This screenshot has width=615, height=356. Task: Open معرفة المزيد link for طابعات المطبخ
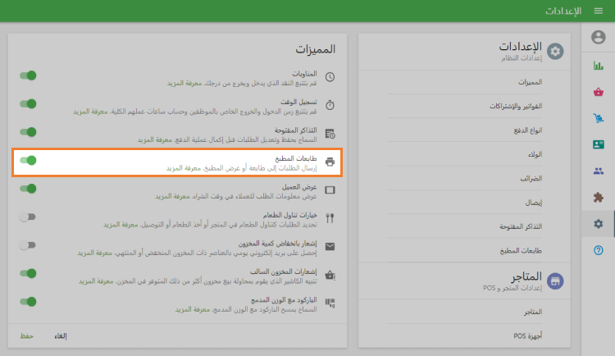tap(183, 168)
